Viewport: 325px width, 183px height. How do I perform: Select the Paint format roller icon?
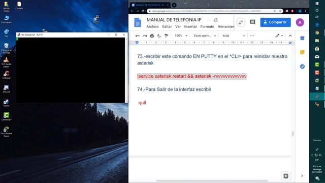166,36
